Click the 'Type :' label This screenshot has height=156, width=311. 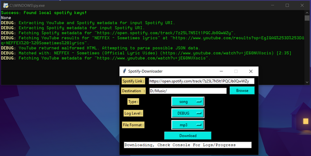(x=133, y=102)
